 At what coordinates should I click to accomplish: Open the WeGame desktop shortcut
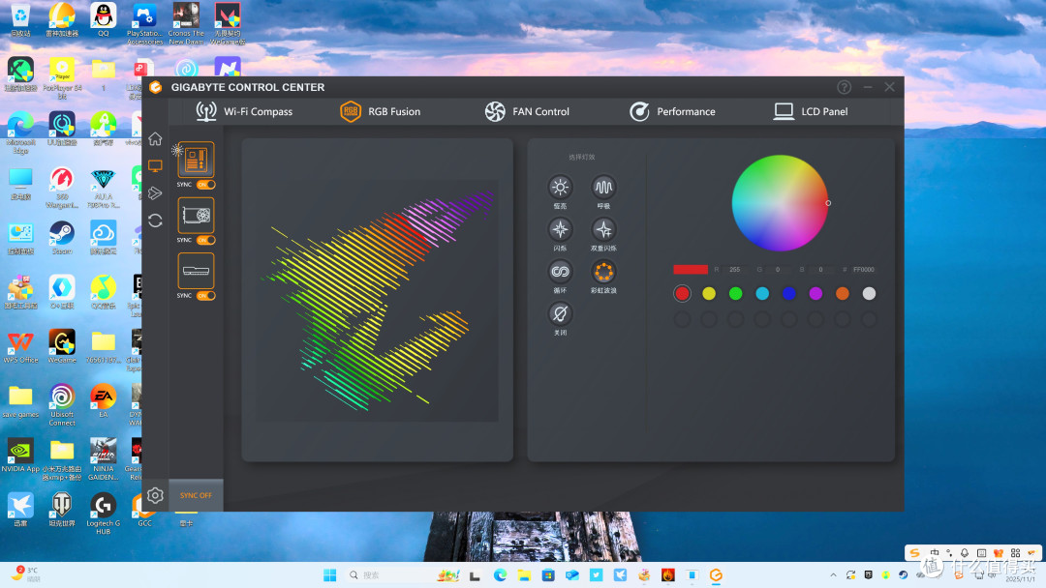click(x=62, y=347)
